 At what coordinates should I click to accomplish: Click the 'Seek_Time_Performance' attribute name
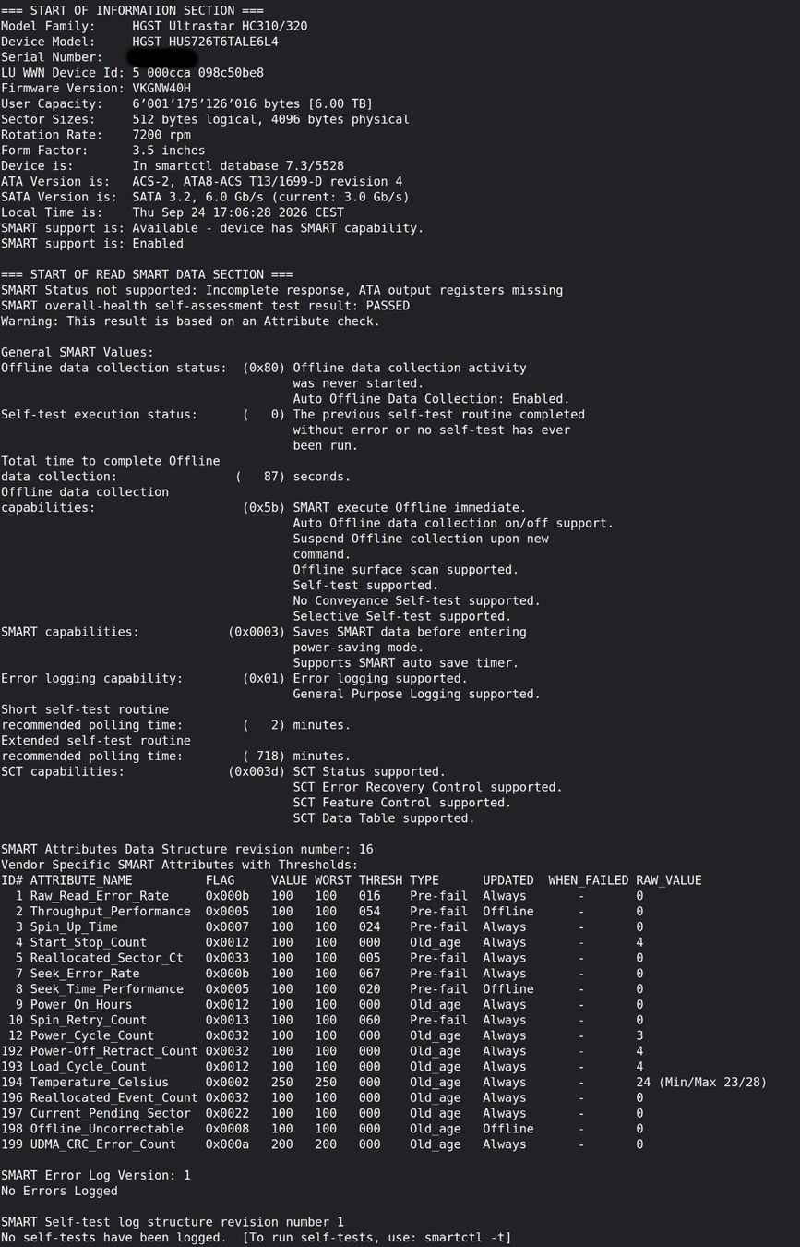point(107,988)
